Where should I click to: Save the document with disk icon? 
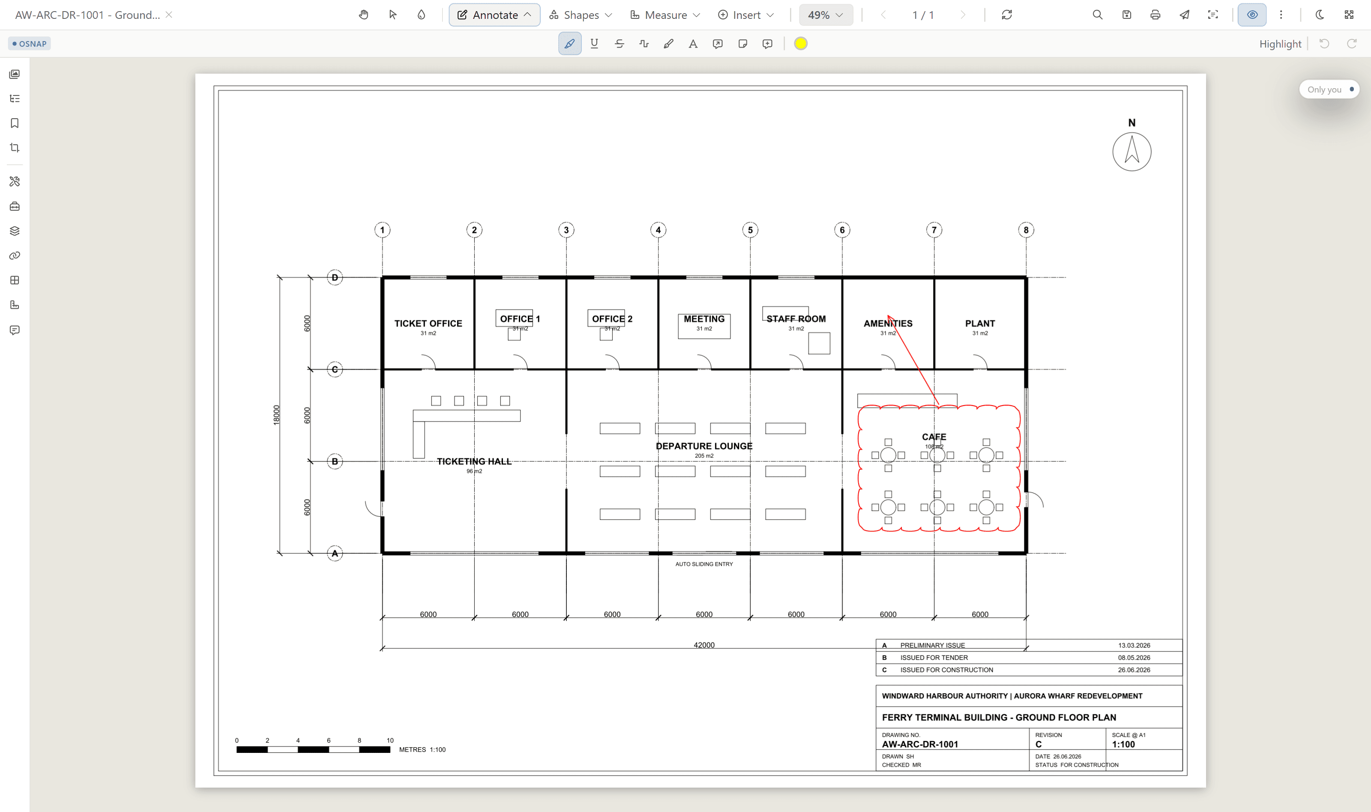click(x=1126, y=15)
